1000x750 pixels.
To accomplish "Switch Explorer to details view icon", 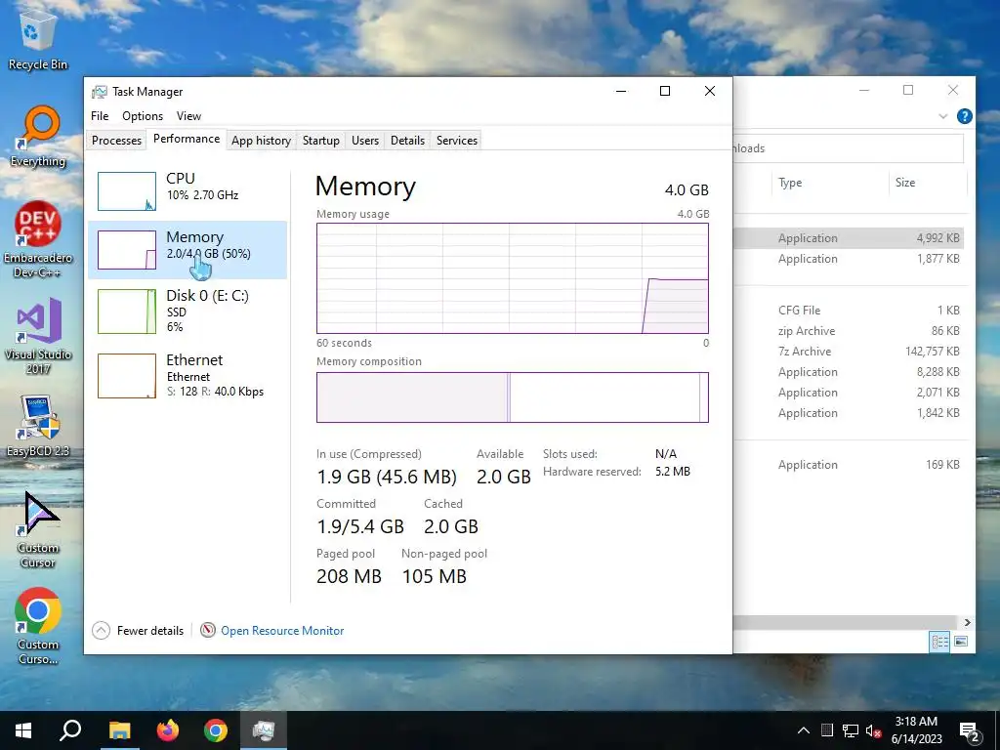I will click(939, 642).
